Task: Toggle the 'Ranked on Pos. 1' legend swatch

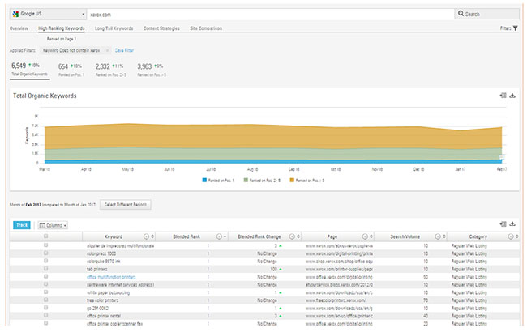Action: (205, 179)
